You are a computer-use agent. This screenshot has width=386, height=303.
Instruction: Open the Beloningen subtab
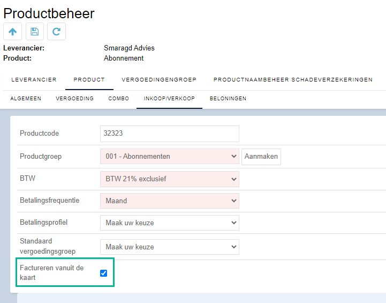tap(228, 98)
